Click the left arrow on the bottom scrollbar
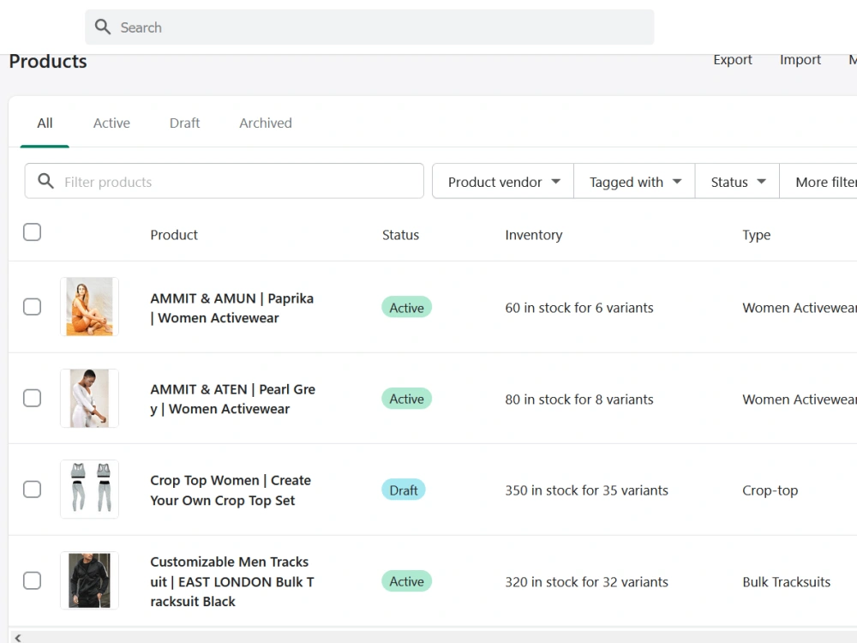Image resolution: width=857 pixels, height=643 pixels. pos(16,637)
